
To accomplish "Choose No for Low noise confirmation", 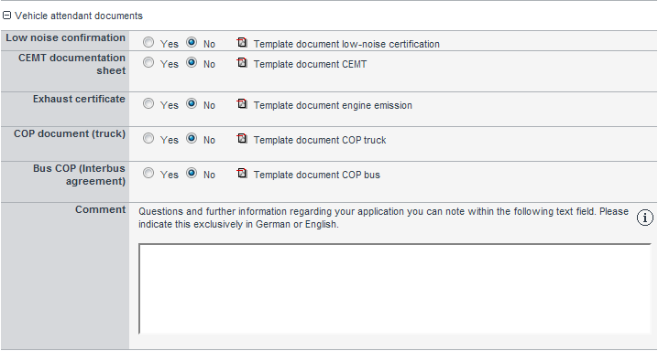I will point(192,42).
